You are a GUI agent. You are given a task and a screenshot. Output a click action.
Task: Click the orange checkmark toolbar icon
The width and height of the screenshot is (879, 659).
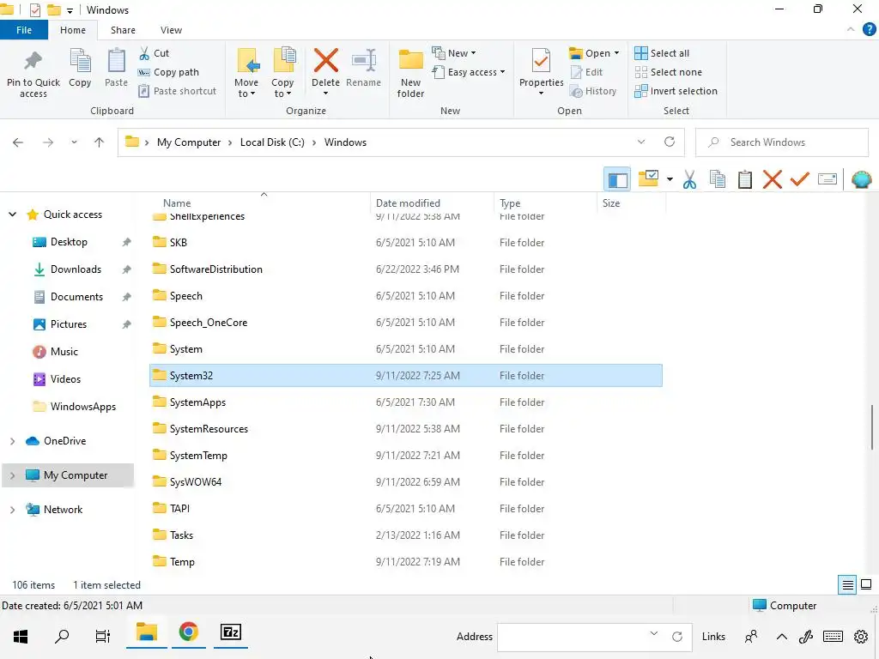(800, 179)
